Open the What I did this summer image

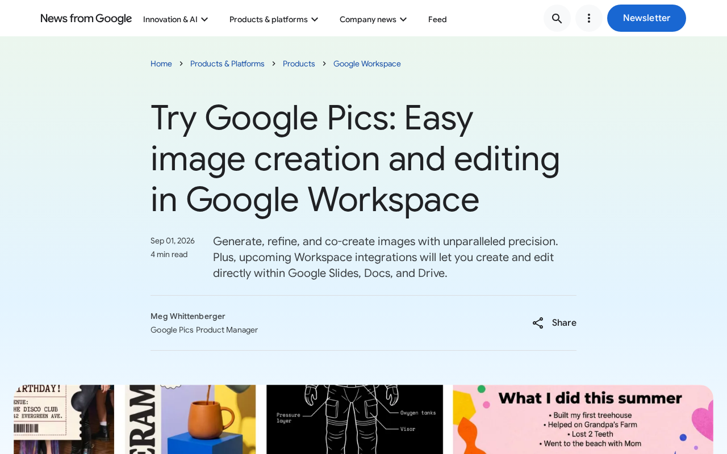583,419
